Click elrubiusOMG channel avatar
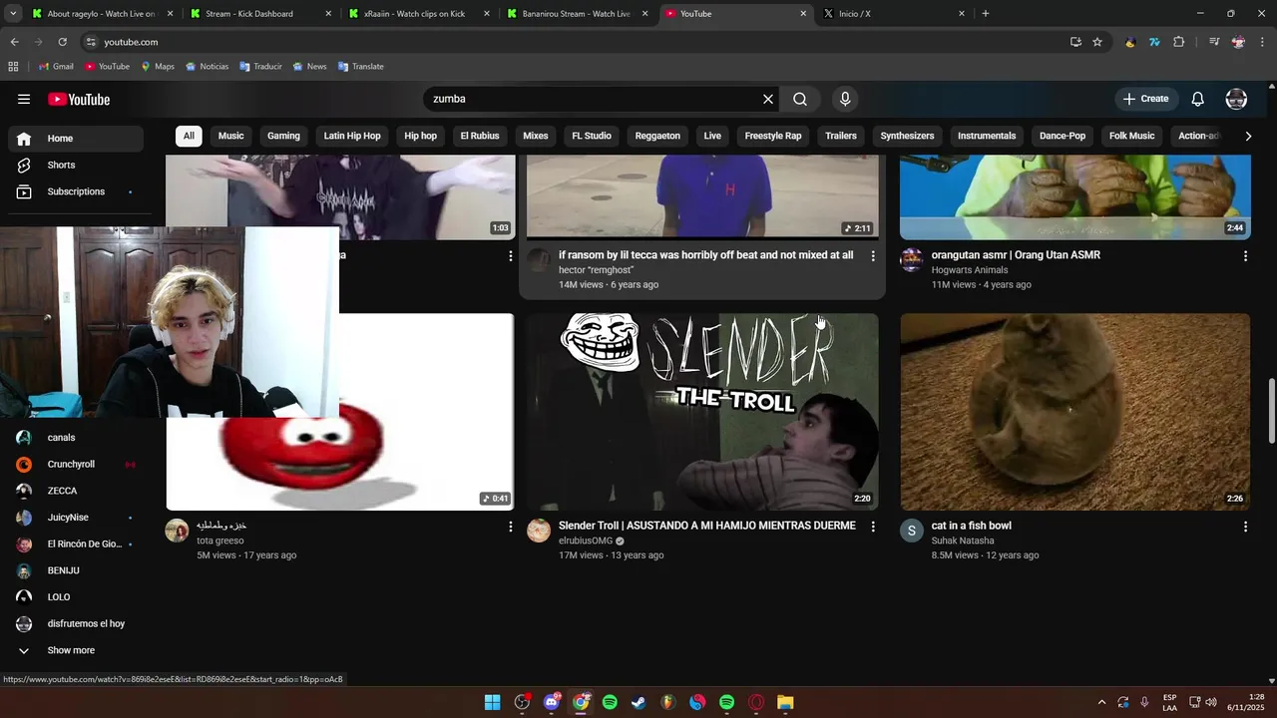The width and height of the screenshot is (1277, 718). (539, 531)
